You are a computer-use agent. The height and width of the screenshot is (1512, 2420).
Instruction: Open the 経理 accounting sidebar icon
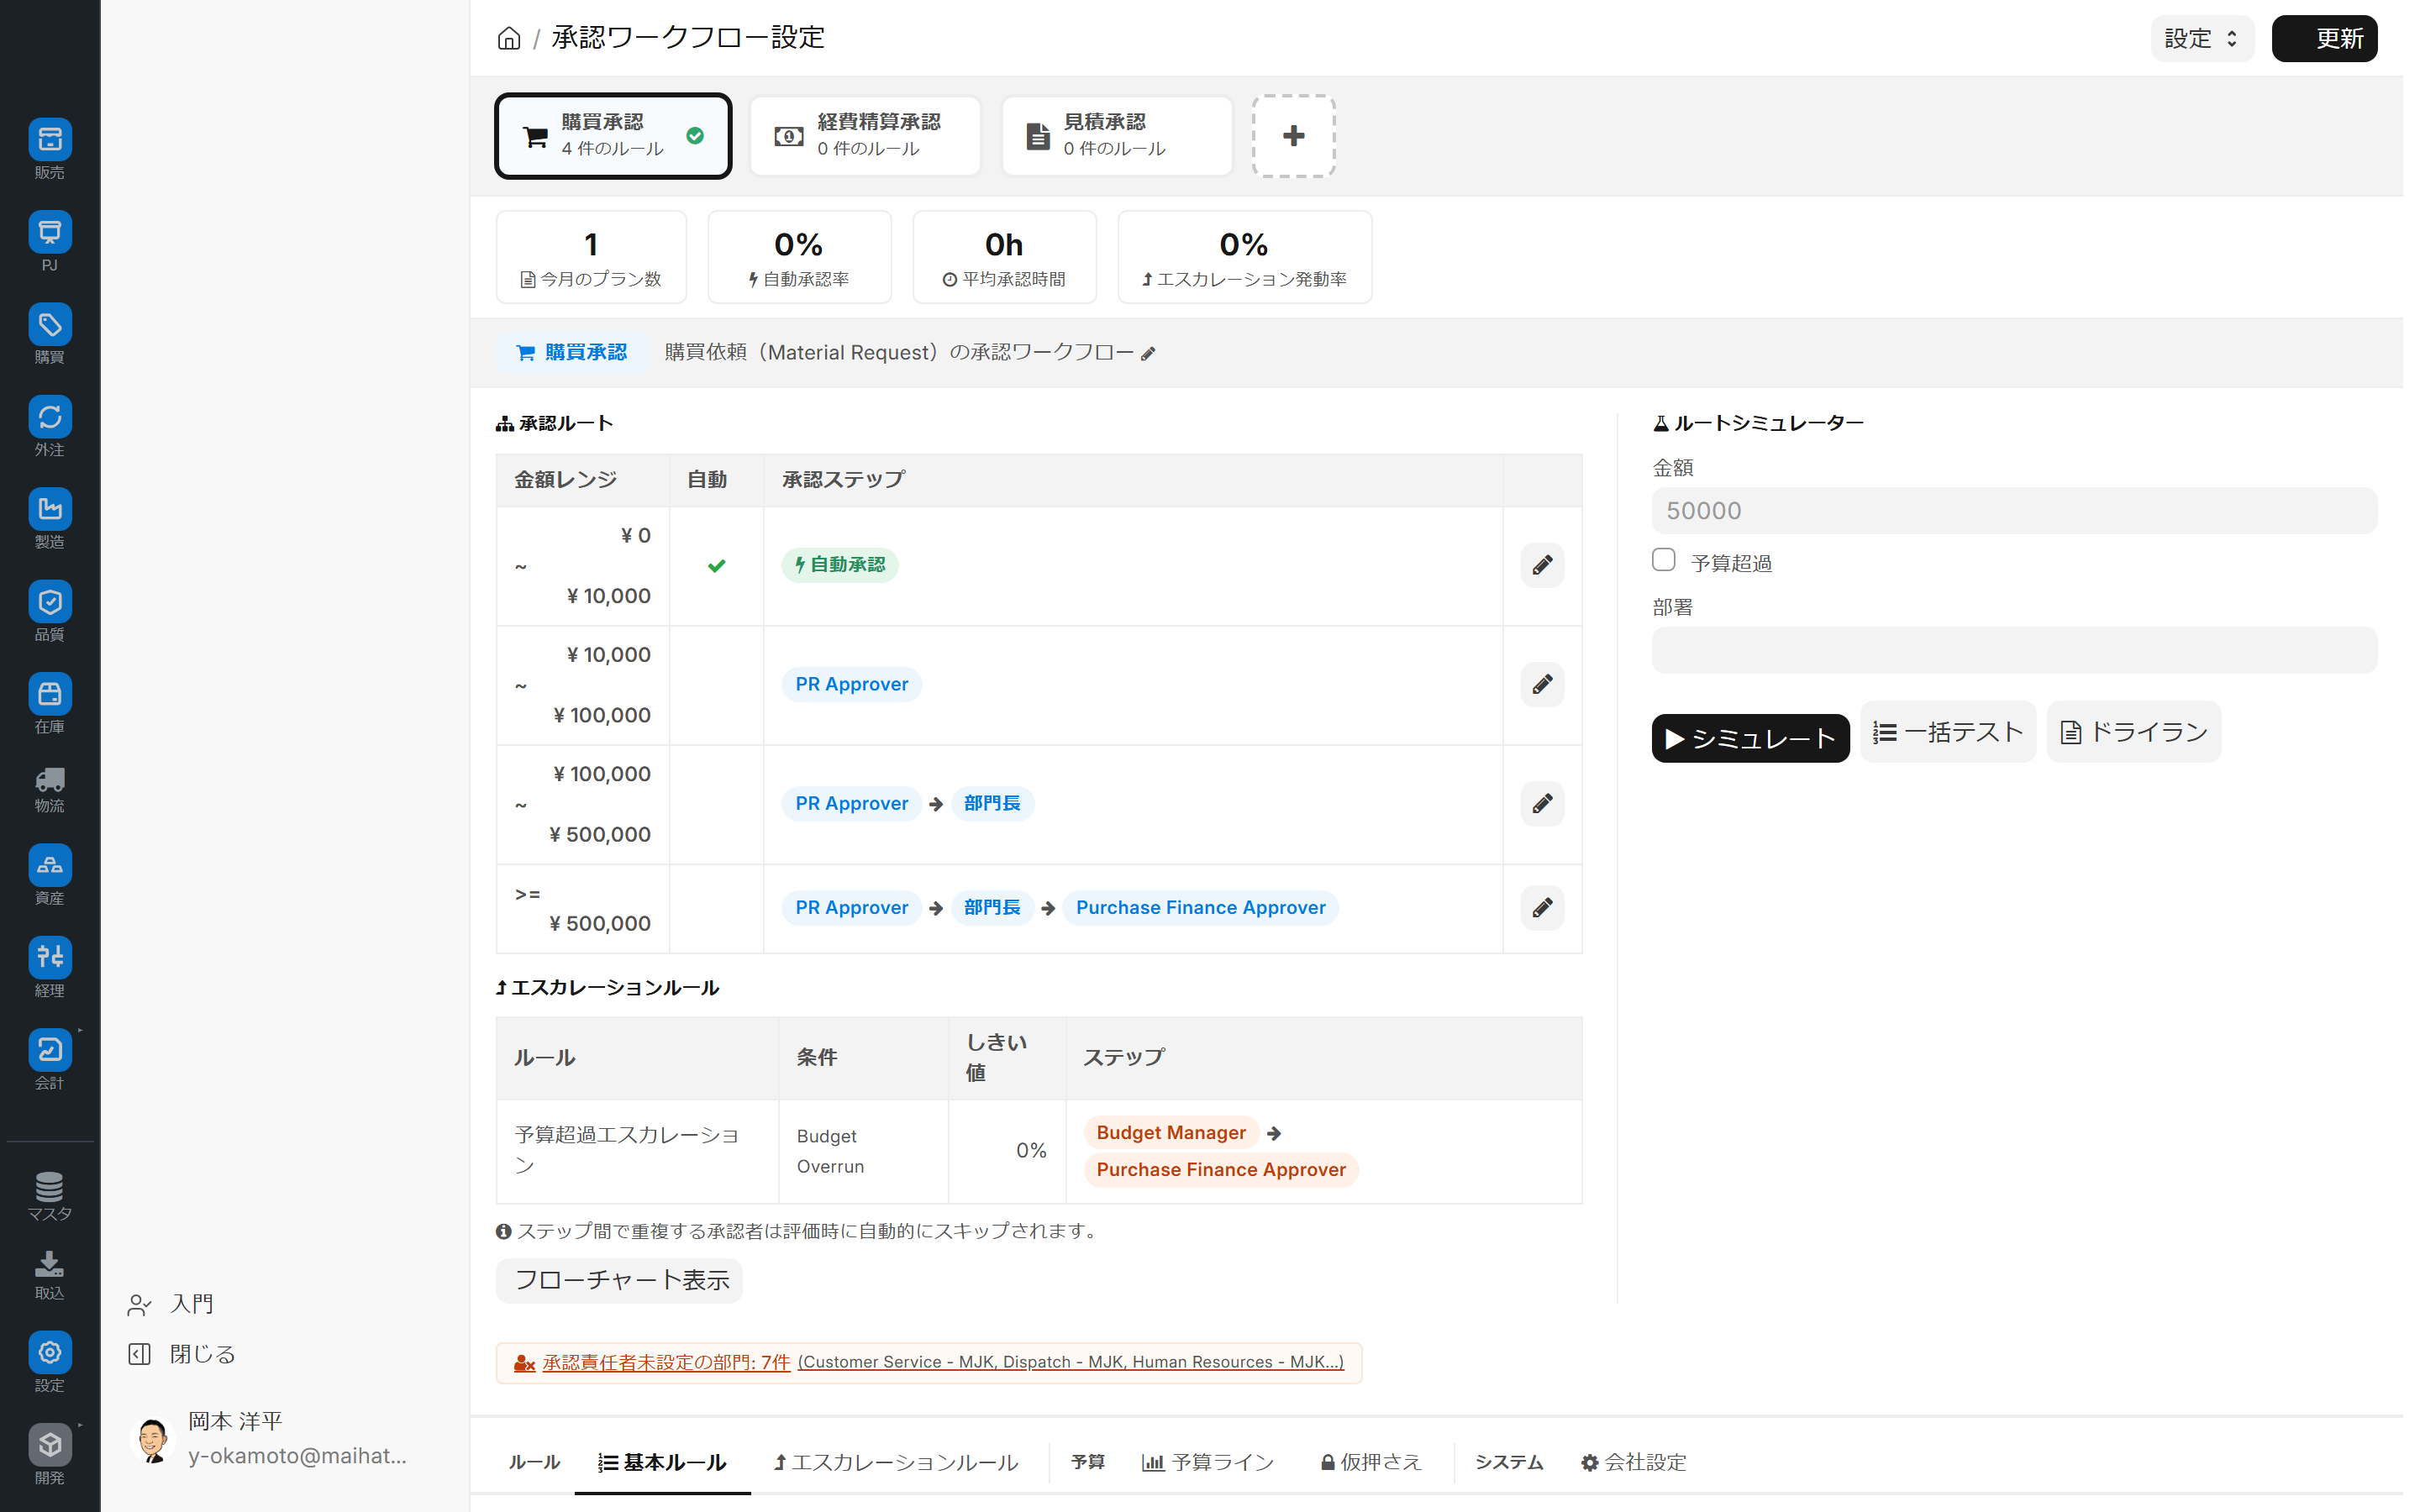pos(49,958)
